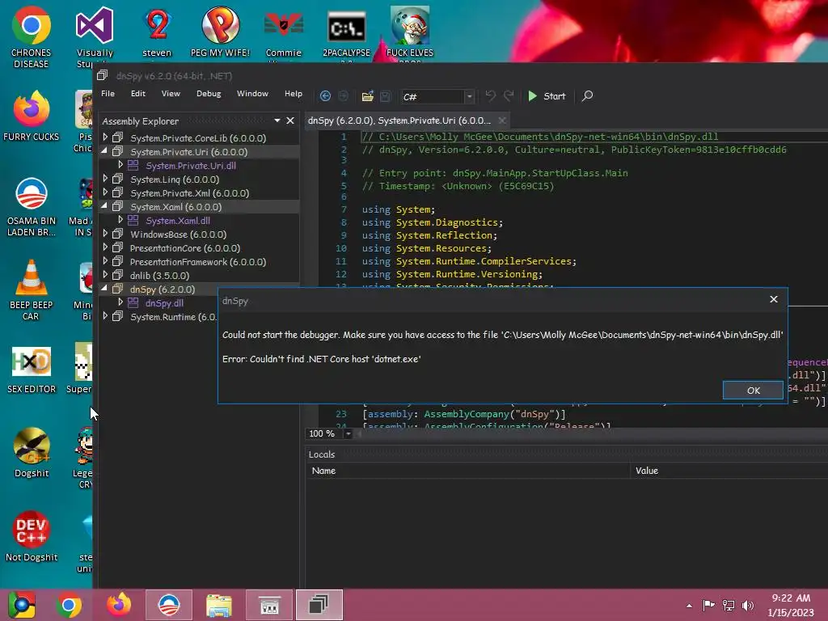The height and width of the screenshot is (621, 828).
Task: Click OK in the dnSpy error dialog
Action: [753, 391]
